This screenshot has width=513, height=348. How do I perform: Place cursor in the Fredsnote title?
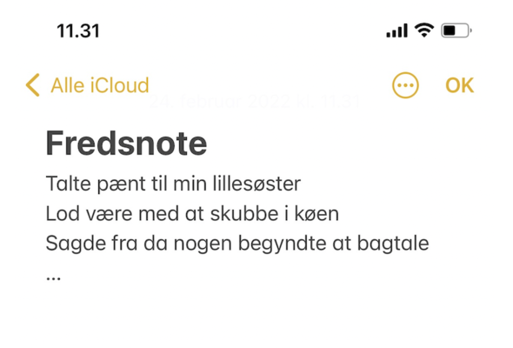click(x=126, y=143)
